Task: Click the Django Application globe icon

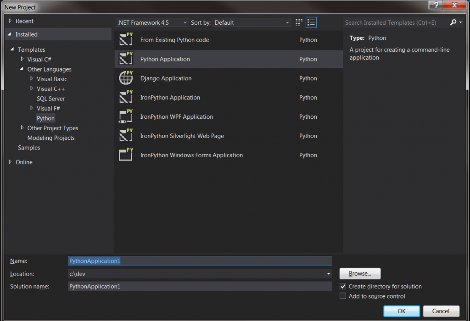Action: pos(126,78)
